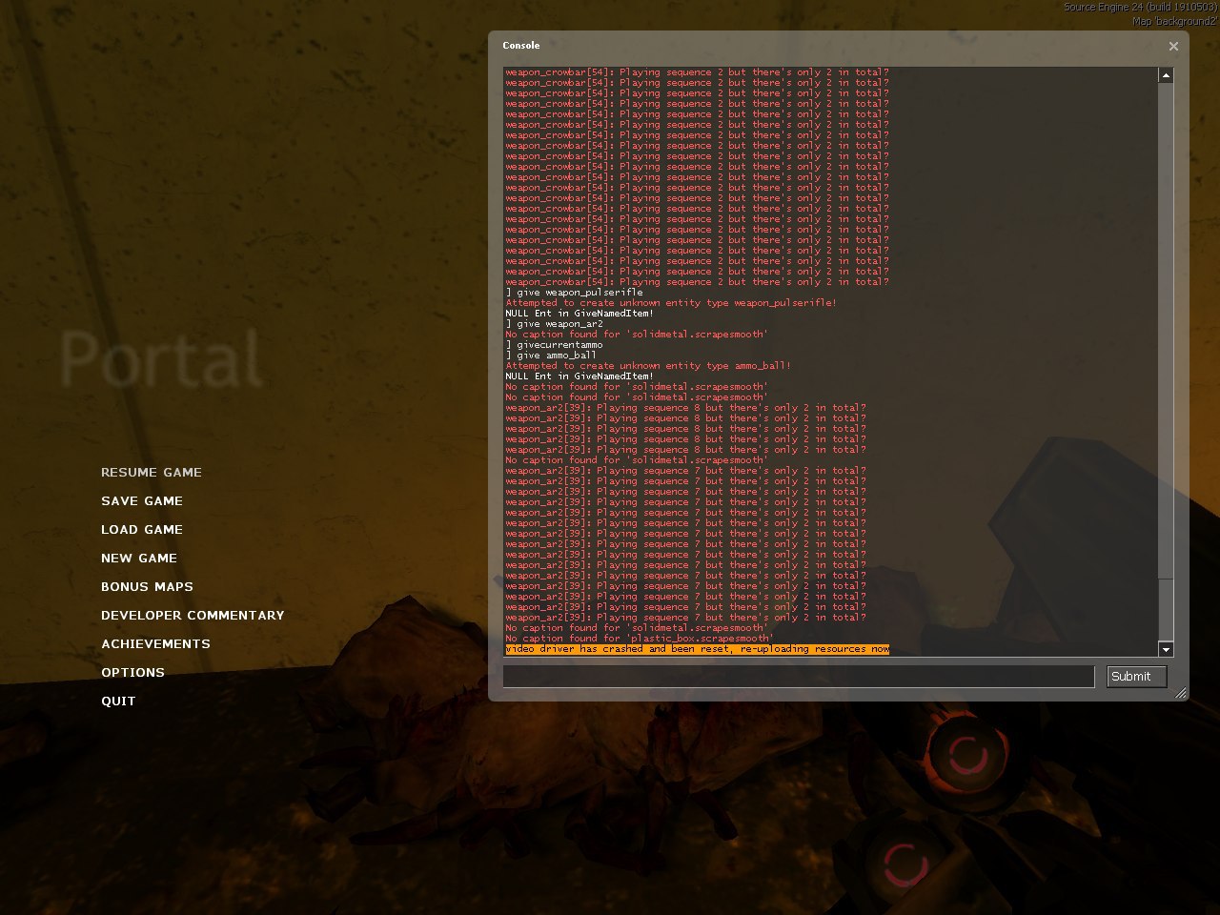Select Save Game menu entry

(x=142, y=501)
